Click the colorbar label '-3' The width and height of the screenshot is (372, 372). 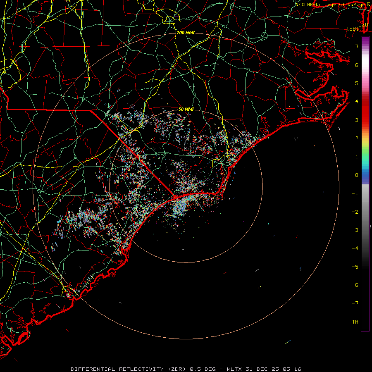(x=355, y=230)
